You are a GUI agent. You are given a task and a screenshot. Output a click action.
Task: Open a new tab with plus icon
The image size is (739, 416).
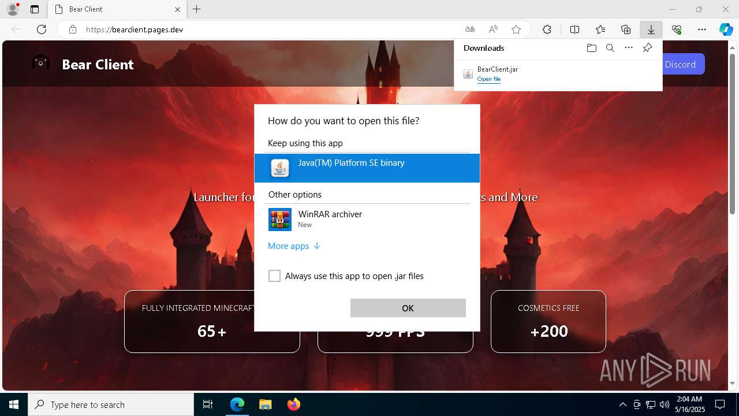pyautogui.click(x=197, y=9)
